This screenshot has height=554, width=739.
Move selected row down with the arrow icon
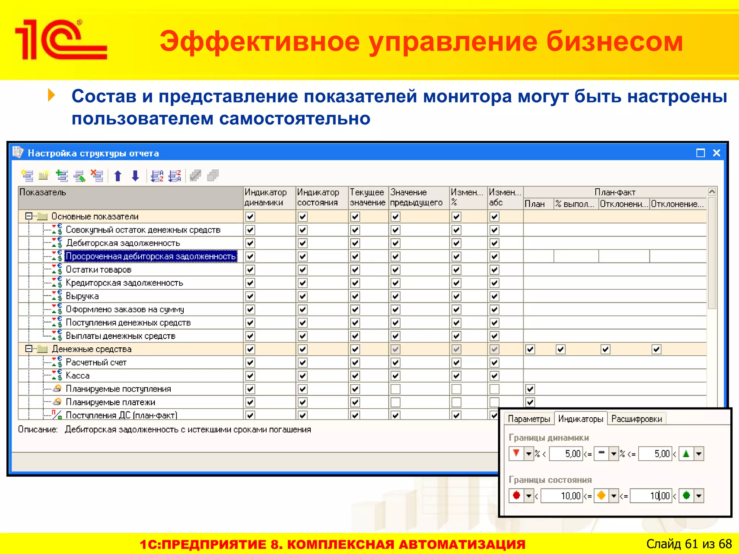click(135, 176)
